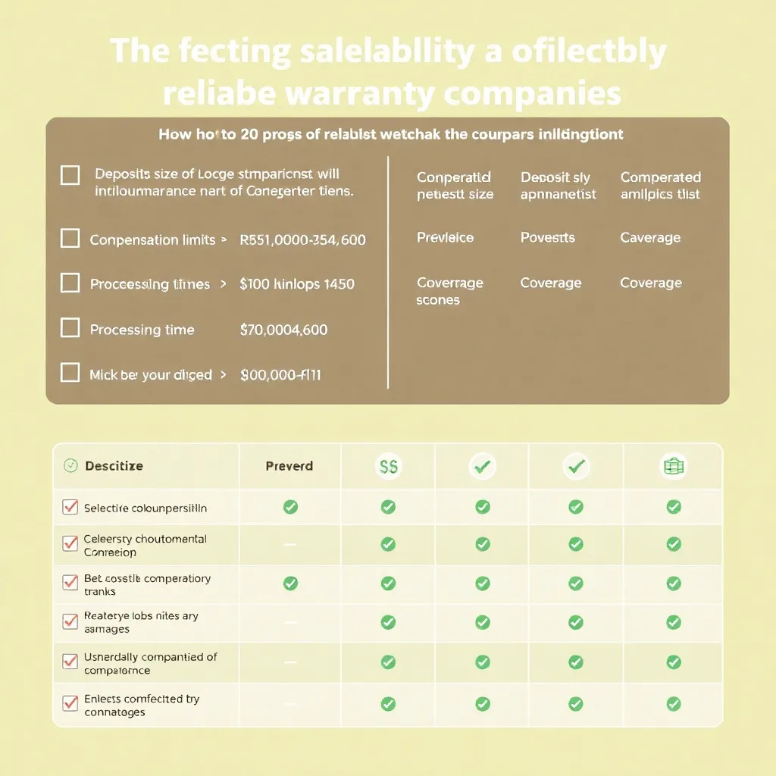Image resolution: width=776 pixels, height=776 pixels.
Task: Expand the arrow next to Conpensation limits
Action: 224,240
